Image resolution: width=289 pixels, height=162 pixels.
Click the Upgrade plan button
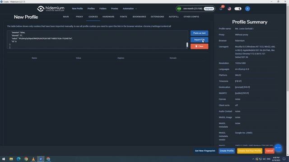tap(209, 9)
